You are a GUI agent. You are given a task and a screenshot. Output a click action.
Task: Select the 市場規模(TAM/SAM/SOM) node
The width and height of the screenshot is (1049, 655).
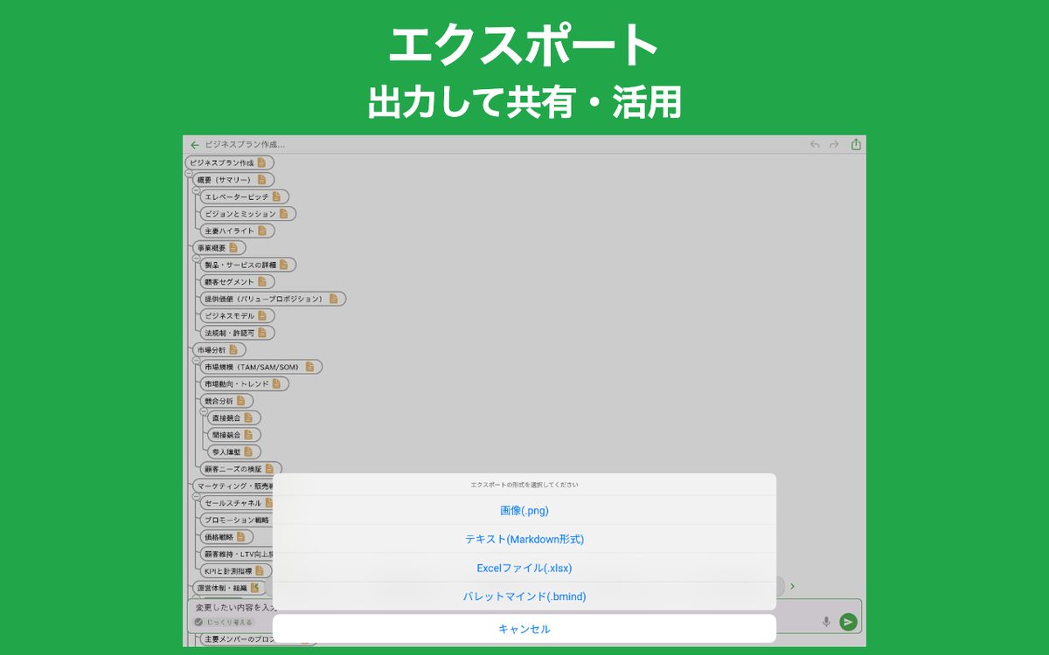coord(261,367)
